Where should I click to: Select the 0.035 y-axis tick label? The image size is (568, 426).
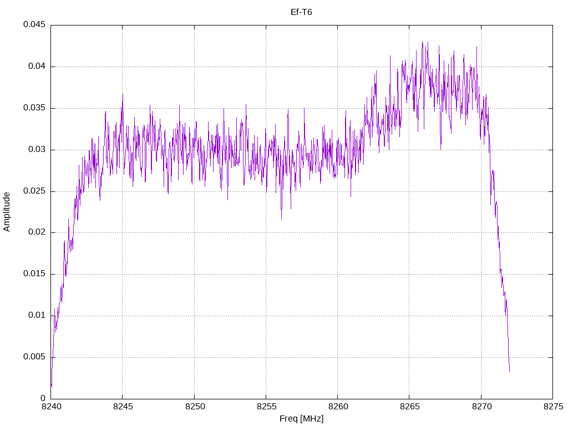pos(34,108)
